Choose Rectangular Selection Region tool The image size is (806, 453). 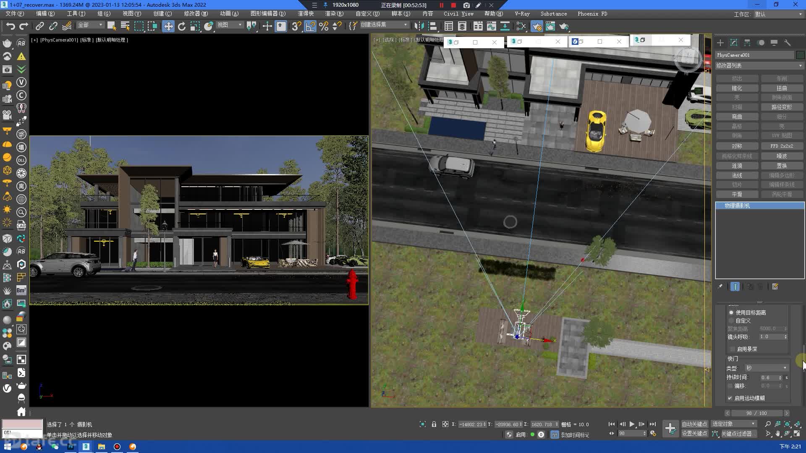139,26
